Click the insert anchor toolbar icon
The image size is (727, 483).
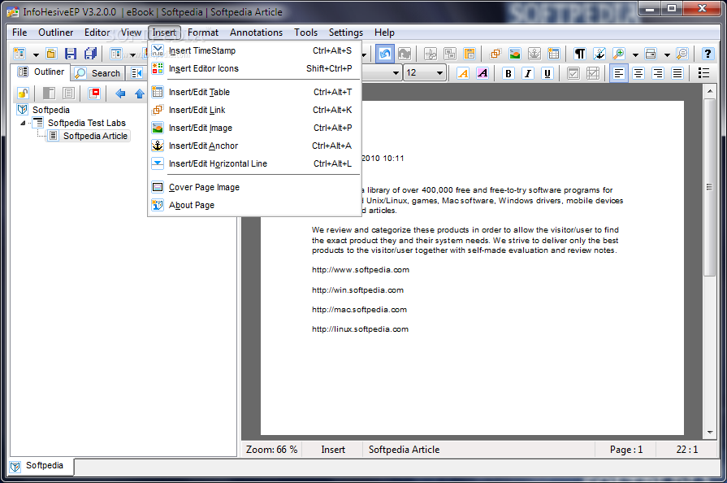[x=534, y=54]
